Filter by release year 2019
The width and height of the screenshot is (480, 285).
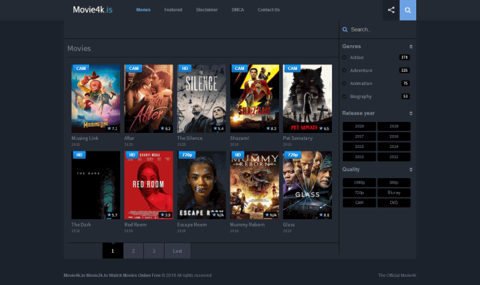[359, 126]
